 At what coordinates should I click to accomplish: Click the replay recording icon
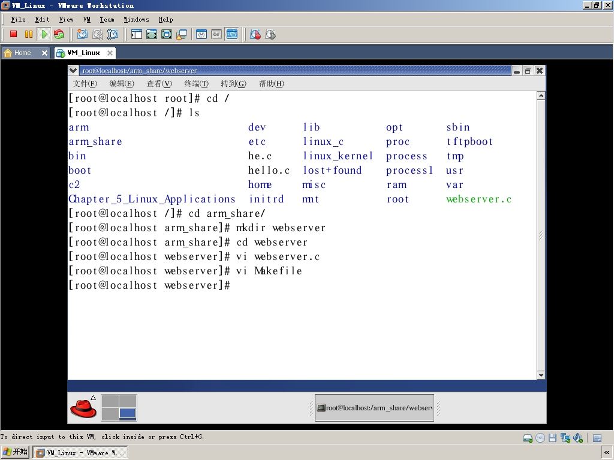tap(270, 34)
